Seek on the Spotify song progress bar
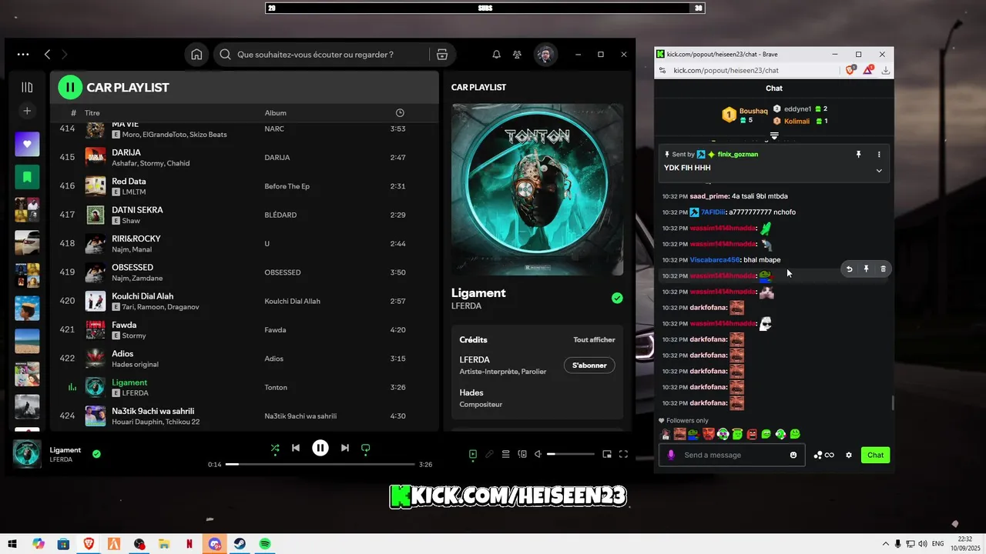This screenshot has height=554, width=986. click(320, 465)
